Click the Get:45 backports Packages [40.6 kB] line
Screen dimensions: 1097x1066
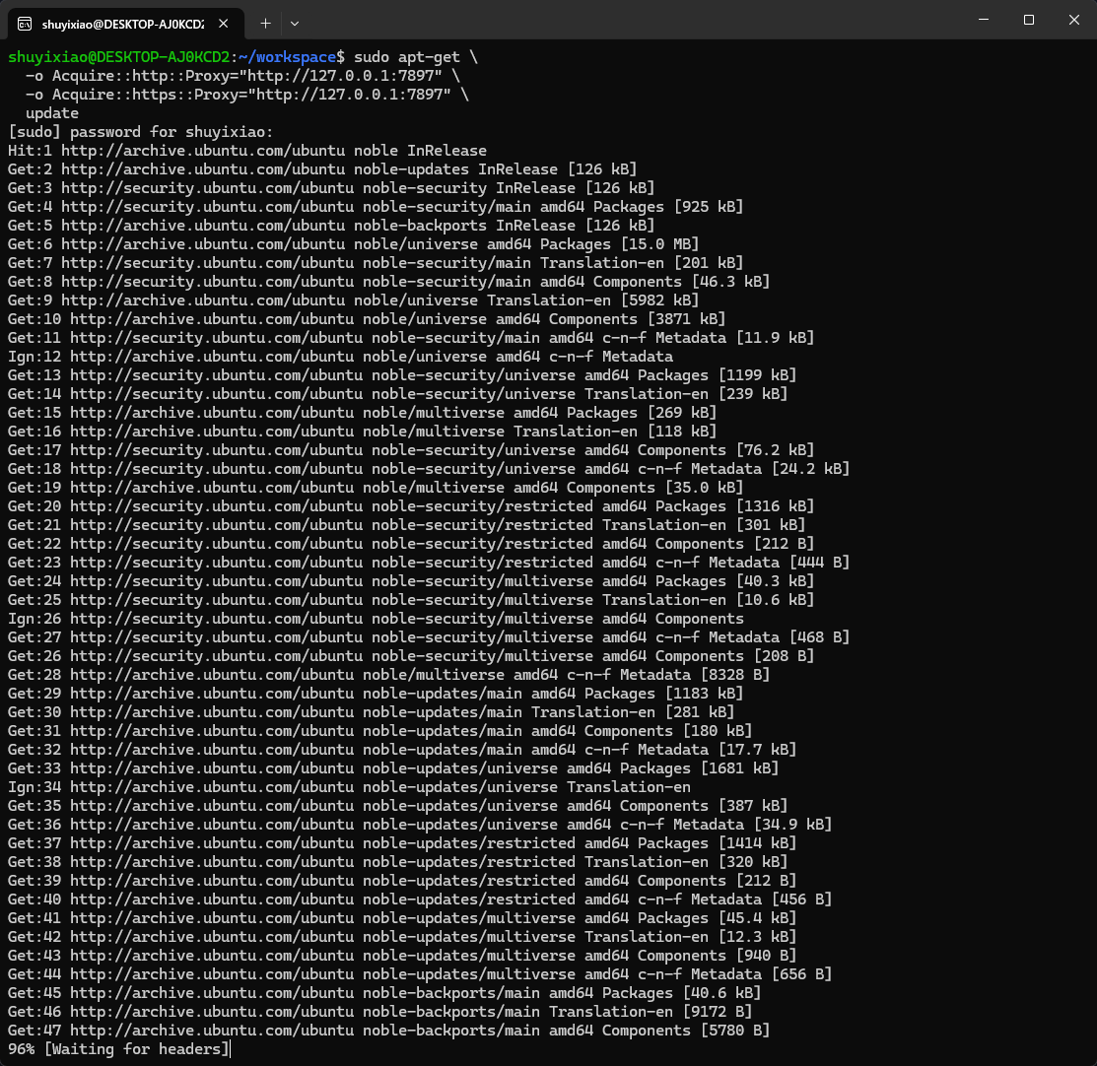[x=384, y=993]
